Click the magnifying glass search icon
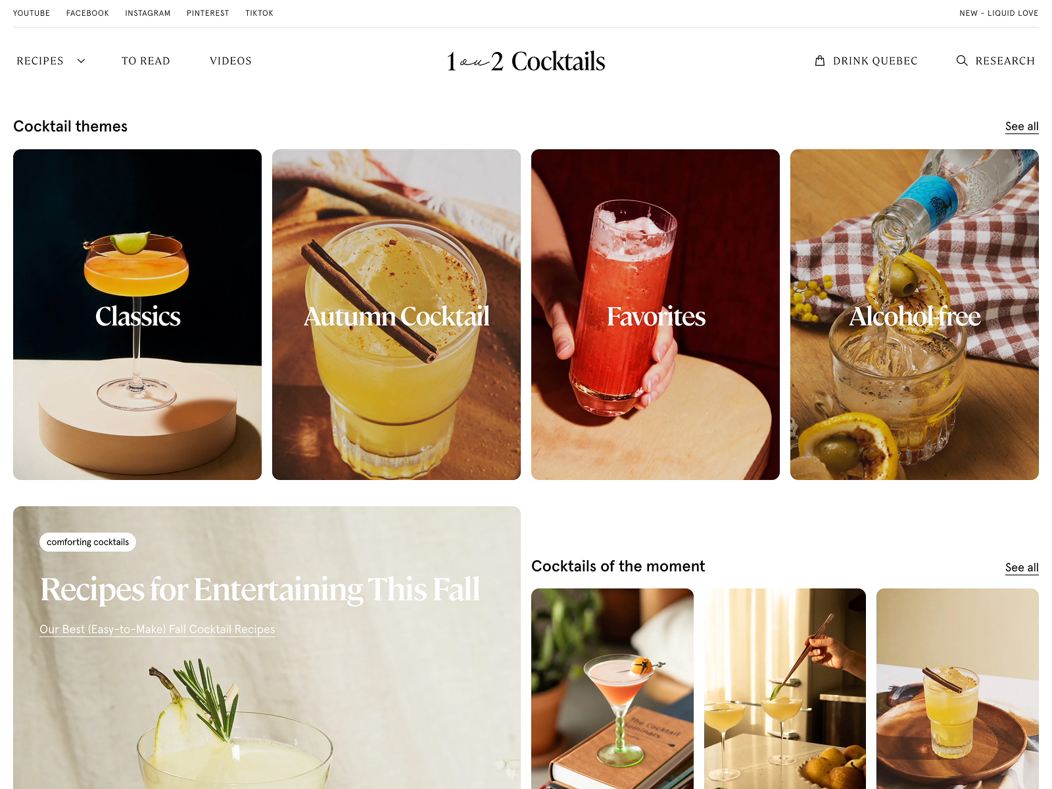This screenshot has height=789, width=1052. (962, 60)
